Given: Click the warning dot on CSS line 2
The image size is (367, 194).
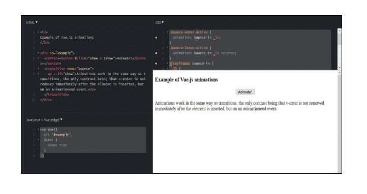Looking at the screenshot, I should coord(157,38).
